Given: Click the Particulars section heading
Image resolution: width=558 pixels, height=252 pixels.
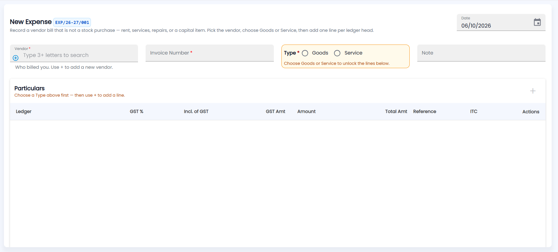Looking at the screenshot, I should 29,88.
